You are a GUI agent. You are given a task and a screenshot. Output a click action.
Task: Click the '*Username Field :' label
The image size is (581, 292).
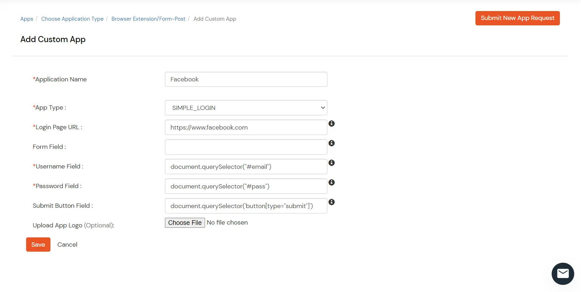58,166
